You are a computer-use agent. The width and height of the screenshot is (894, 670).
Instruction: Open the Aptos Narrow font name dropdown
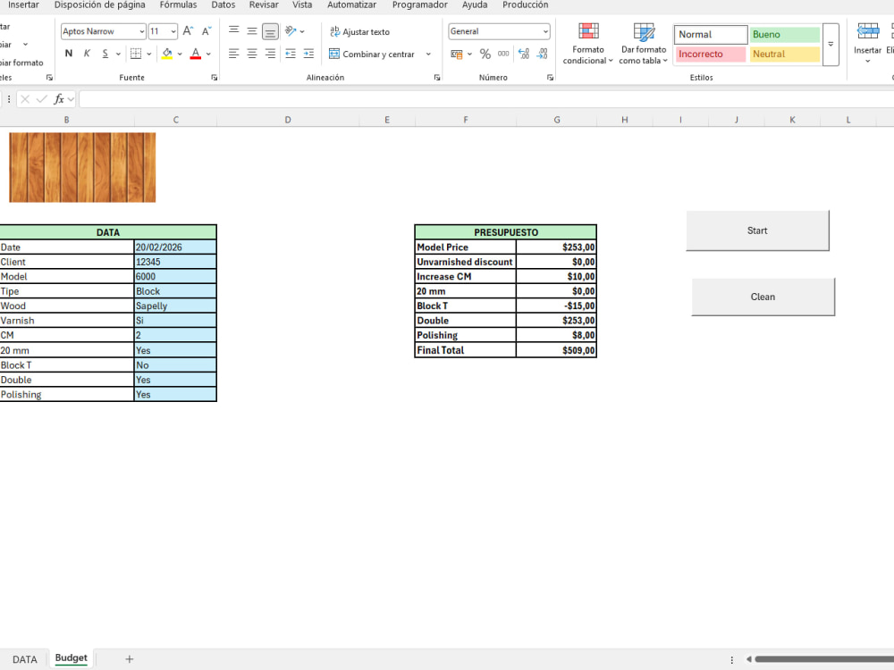pyautogui.click(x=142, y=31)
